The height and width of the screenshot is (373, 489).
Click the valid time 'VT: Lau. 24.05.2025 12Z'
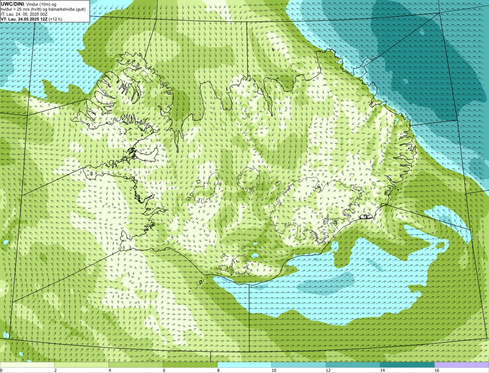[24, 19]
